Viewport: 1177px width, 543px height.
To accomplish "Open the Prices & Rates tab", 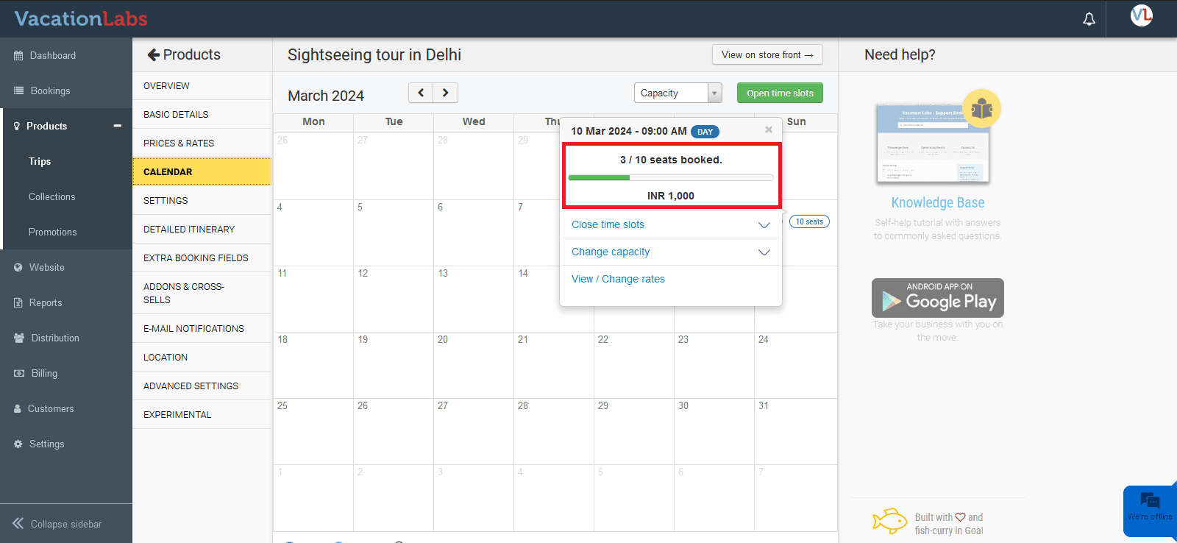I will pyautogui.click(x=179, y=143).
